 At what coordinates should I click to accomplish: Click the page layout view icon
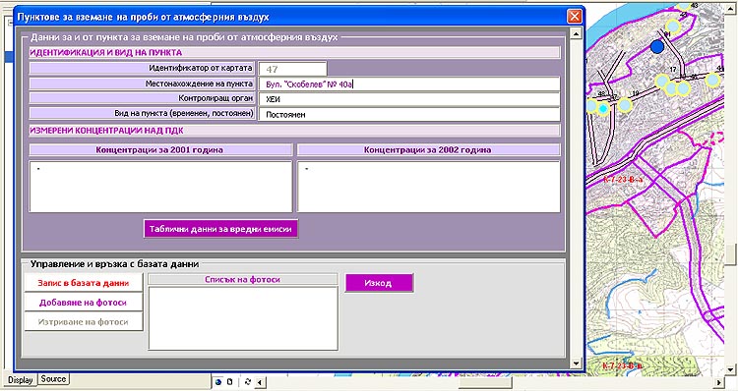coord(230,381)
